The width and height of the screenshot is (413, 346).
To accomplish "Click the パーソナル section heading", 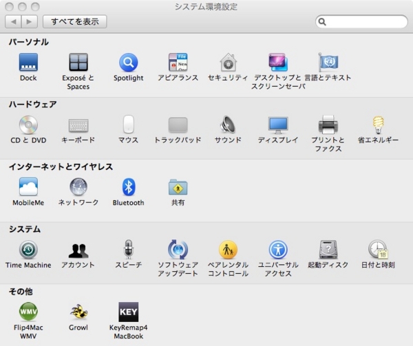I will [28, 42].
